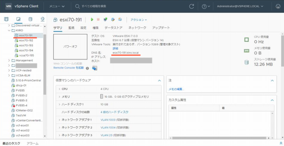Expand the メモリ hardware row
Viewport: 284px width, 146px height.
pos(59,97)
